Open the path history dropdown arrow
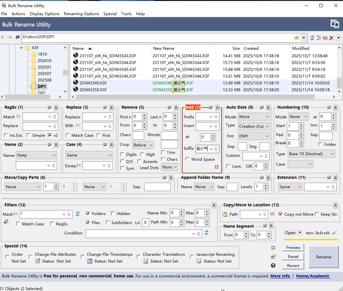The image size is (343, 291). pos(304,38)
